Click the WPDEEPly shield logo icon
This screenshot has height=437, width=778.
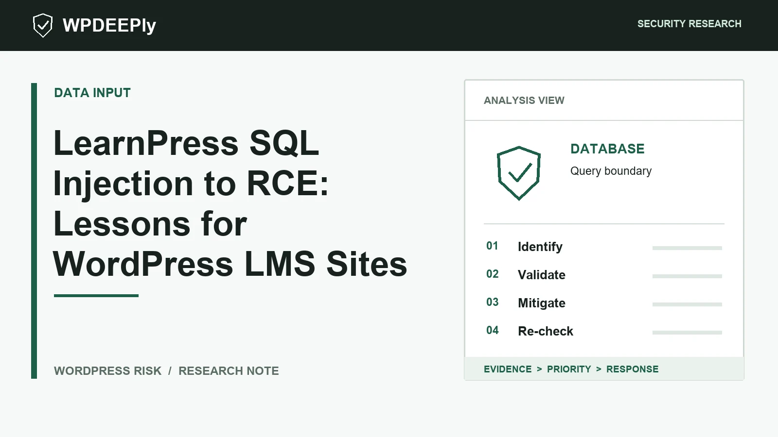(43, 25)
